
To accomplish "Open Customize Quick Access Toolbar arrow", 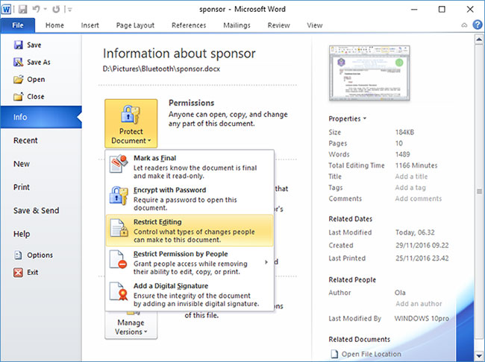I will [70, 10].
